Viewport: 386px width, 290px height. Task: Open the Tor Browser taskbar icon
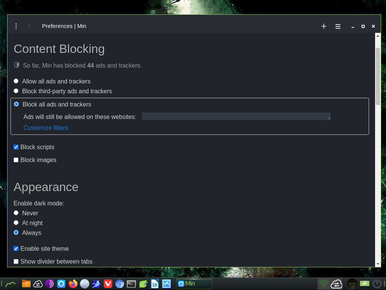coord(49,284)
